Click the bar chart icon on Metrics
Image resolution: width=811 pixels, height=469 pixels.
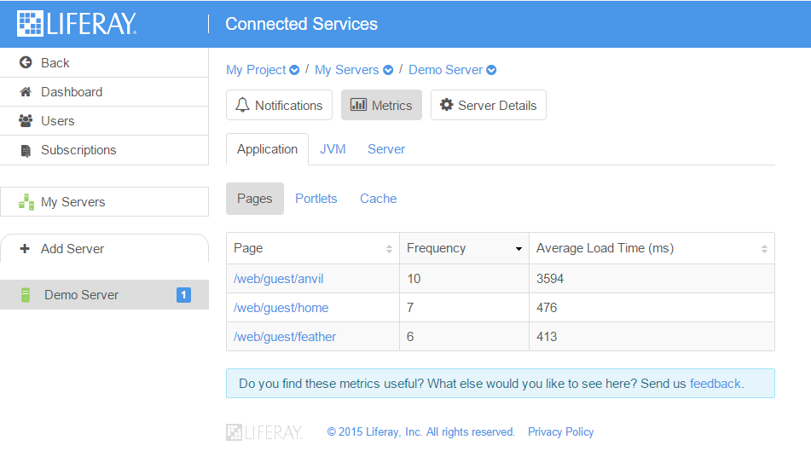click(x=358, y=105)
